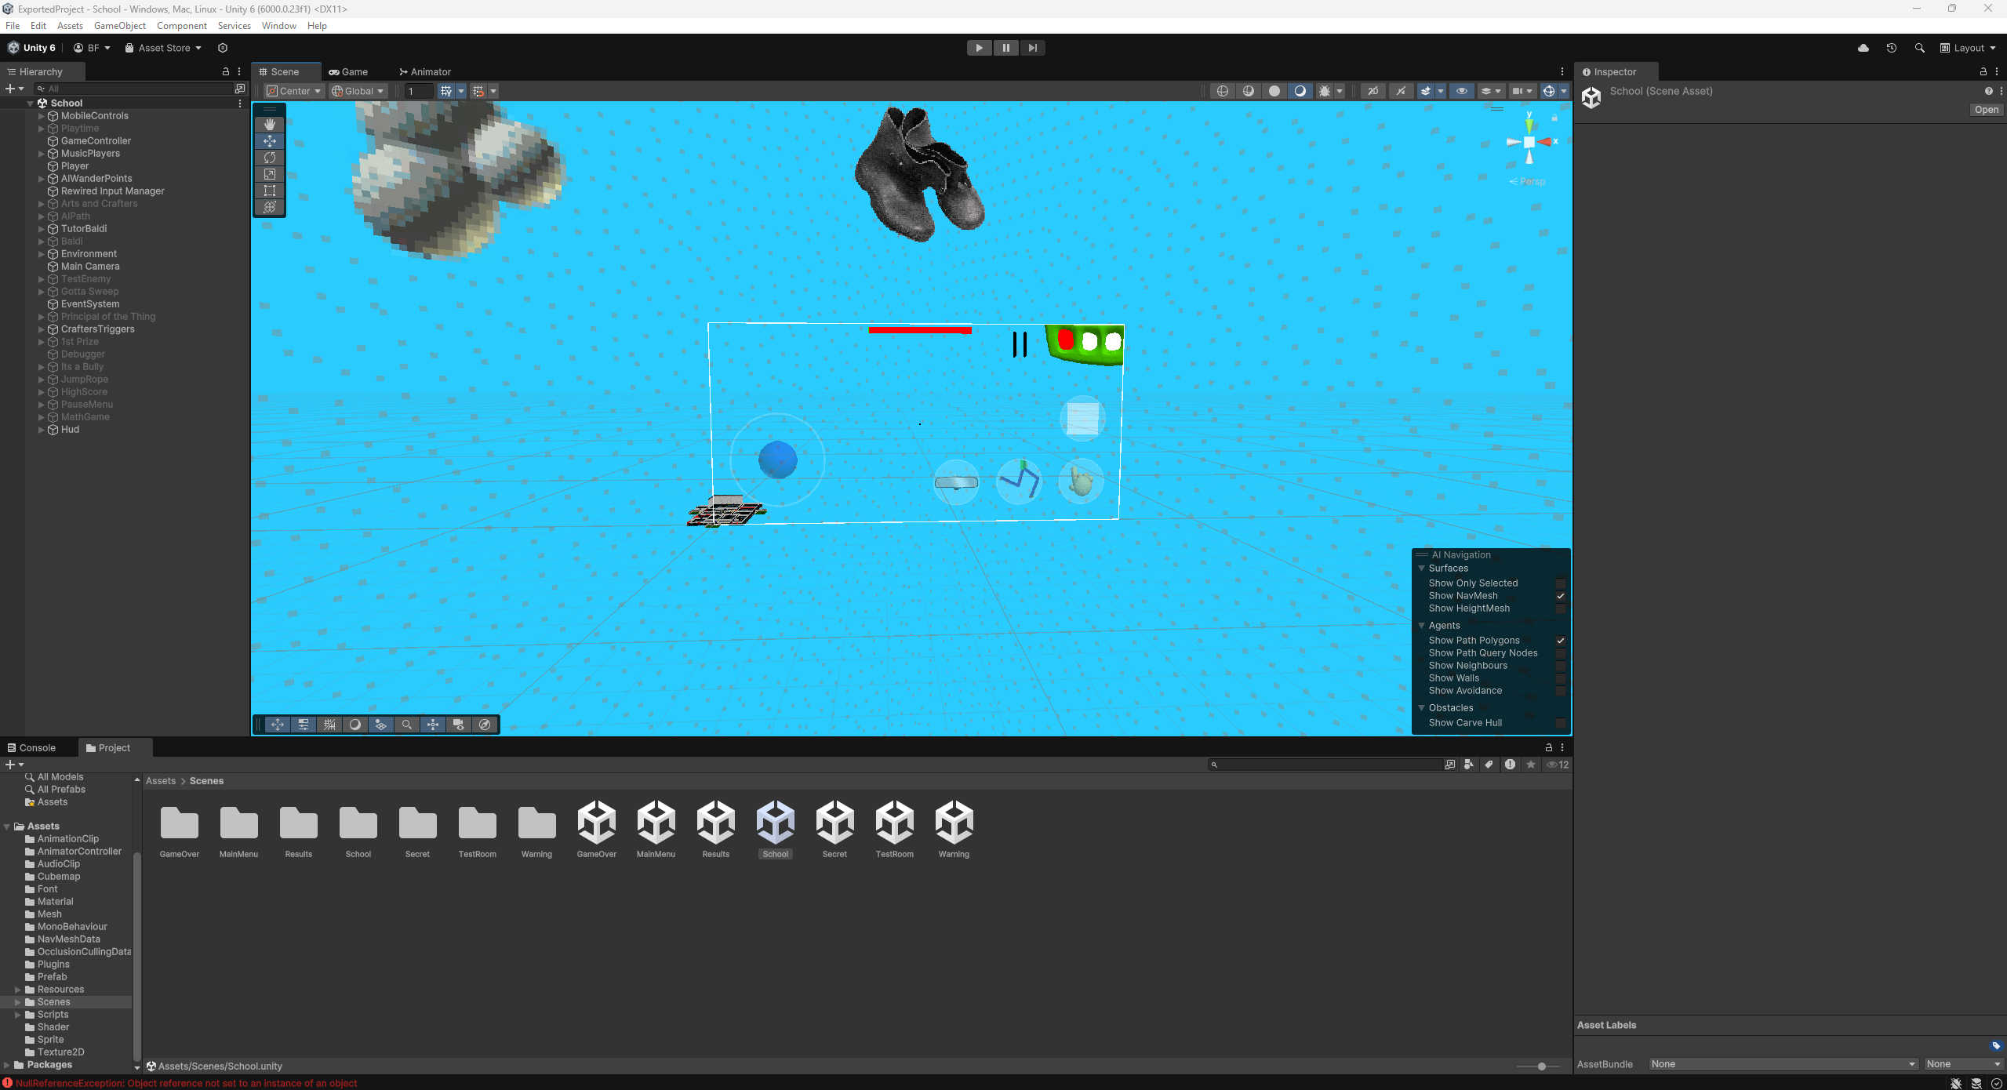Switch to the Game tab

[x=348, y=71]
